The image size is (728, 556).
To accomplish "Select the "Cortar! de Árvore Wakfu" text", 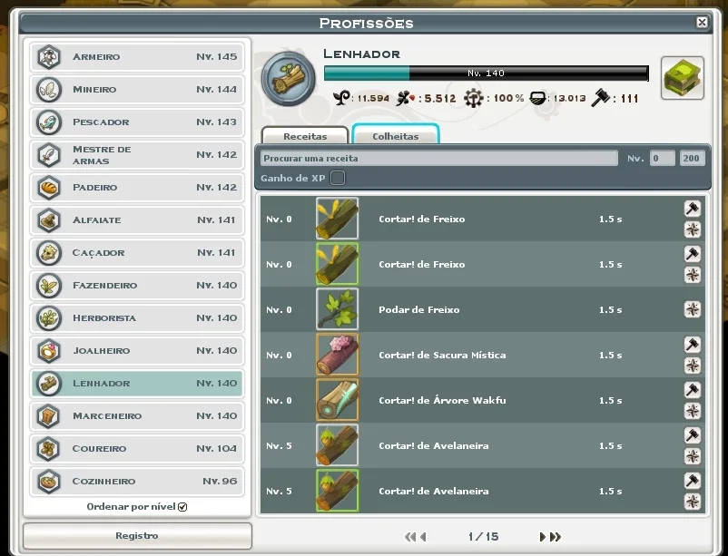I will coord(442,400).
